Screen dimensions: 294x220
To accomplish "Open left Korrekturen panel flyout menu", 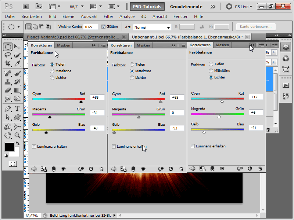I will [x=103, y=45].
